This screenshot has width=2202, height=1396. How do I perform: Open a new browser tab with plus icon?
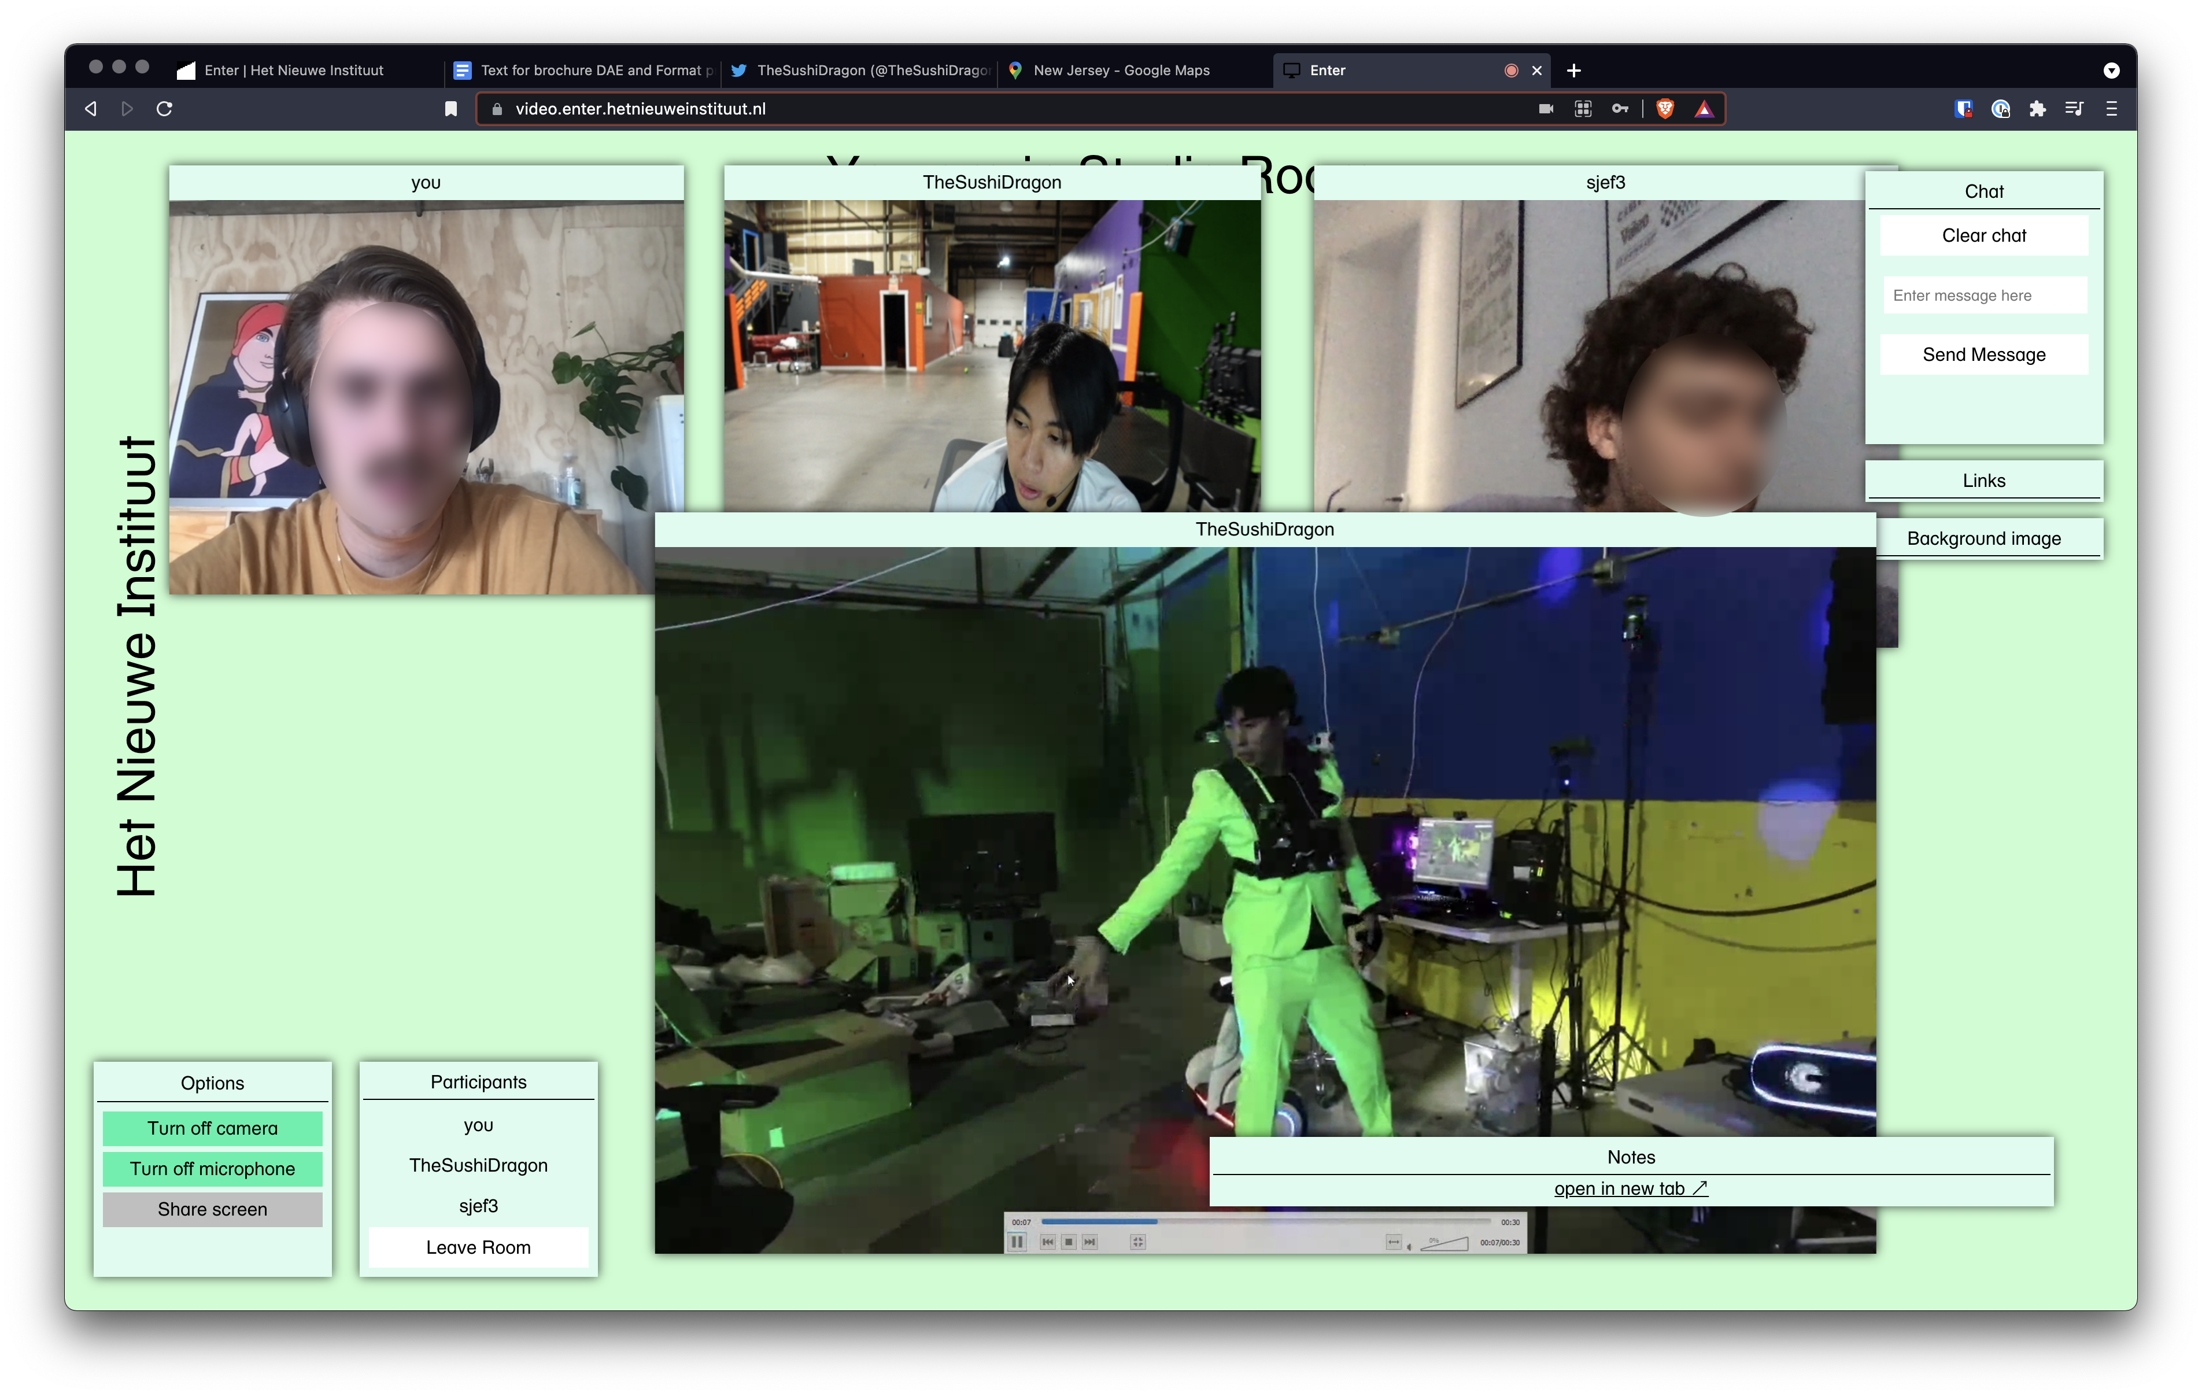1574,71
